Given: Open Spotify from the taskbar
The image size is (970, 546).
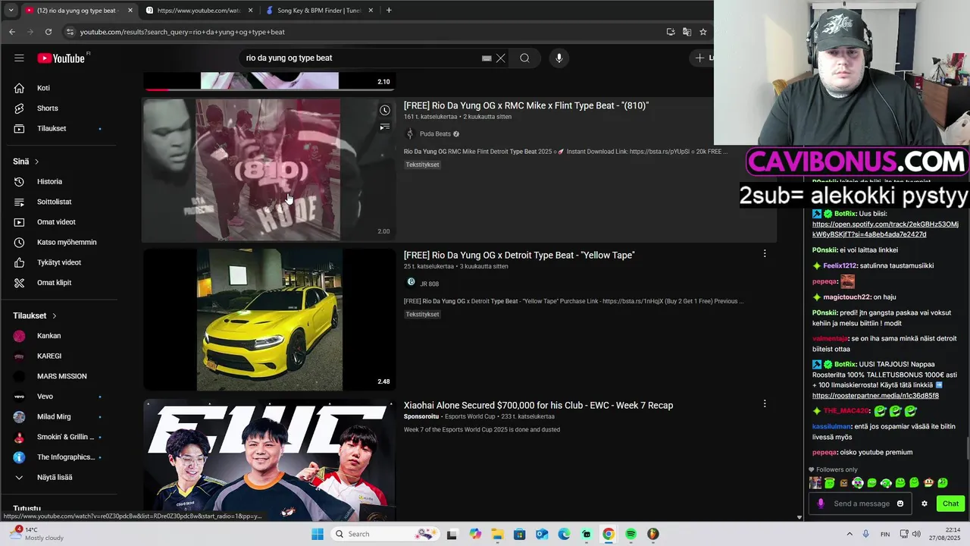Looking at the screenshot, I should 630,534.
